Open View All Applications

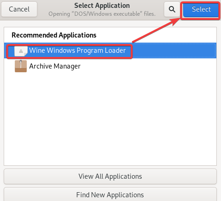coord(110,176)
